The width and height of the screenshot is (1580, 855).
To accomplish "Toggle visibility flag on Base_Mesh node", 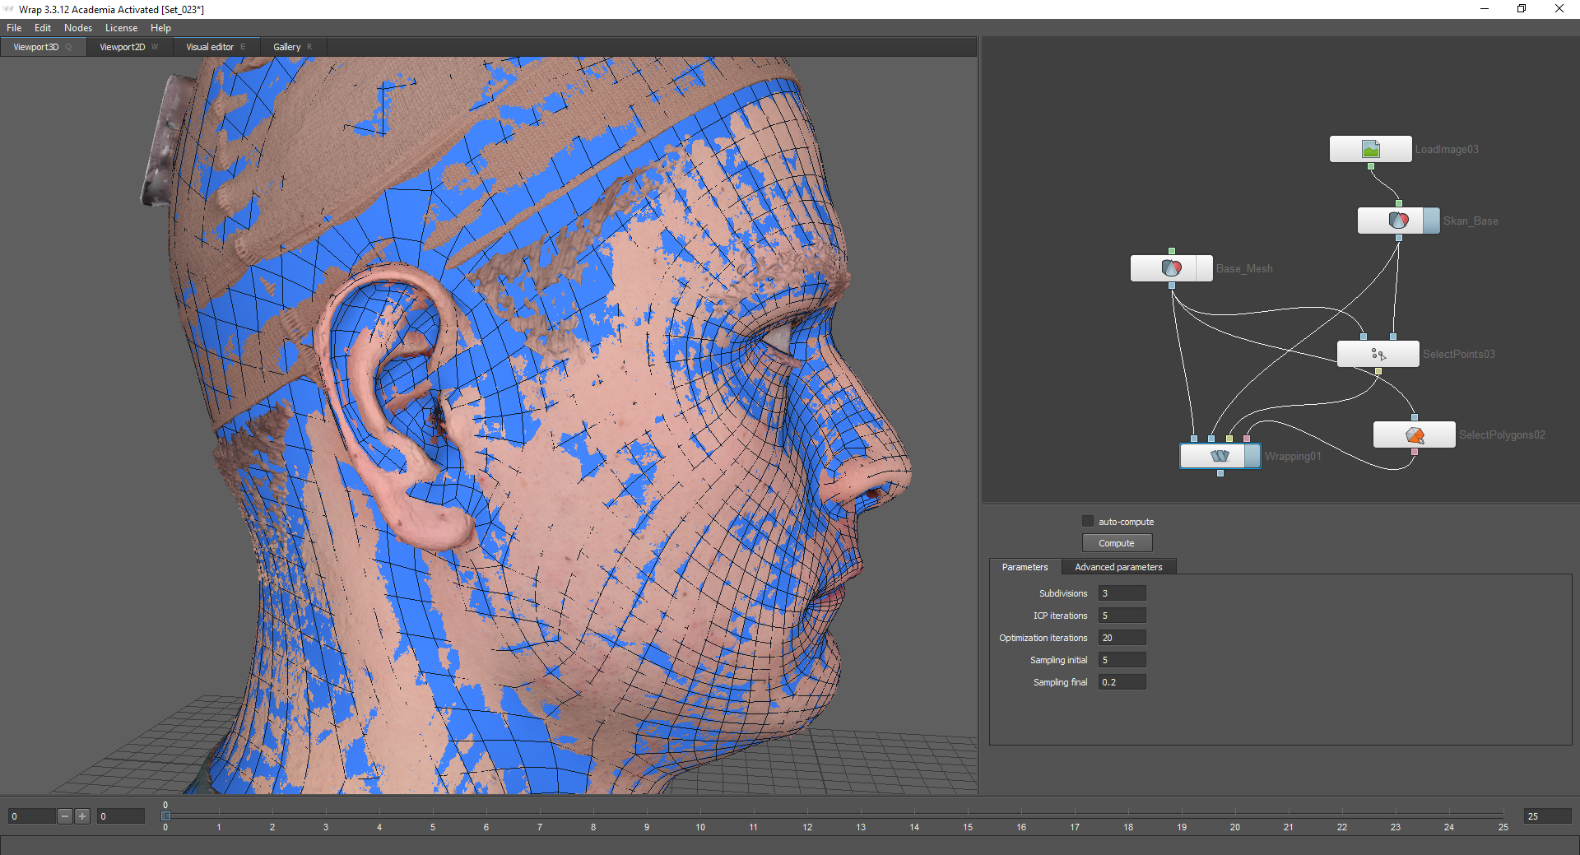I will [x=1204, y=268].
